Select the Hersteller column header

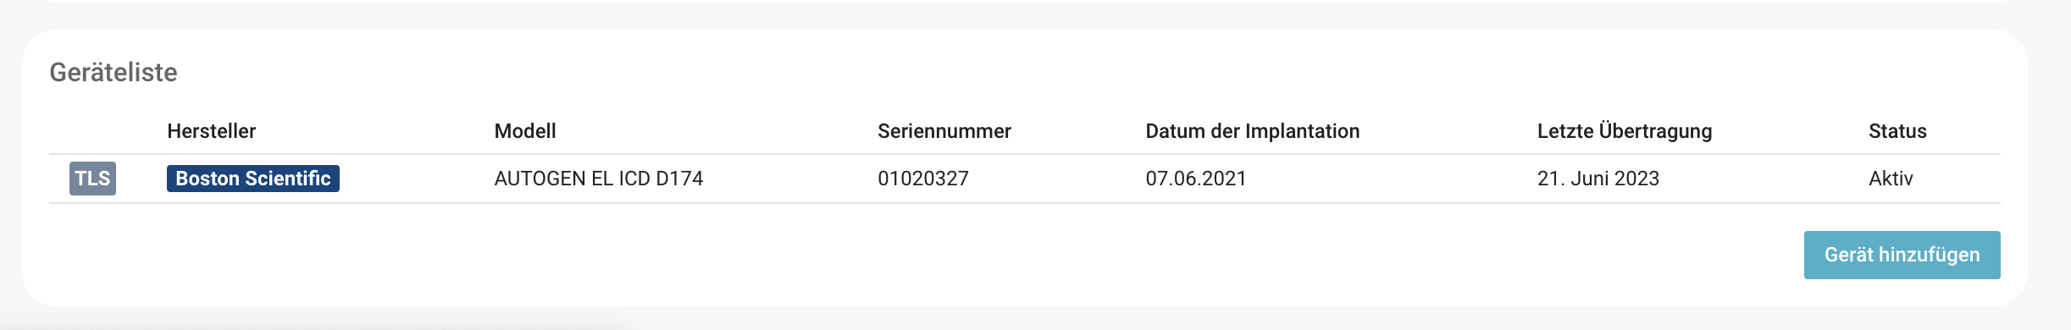[x=211, y=131]
